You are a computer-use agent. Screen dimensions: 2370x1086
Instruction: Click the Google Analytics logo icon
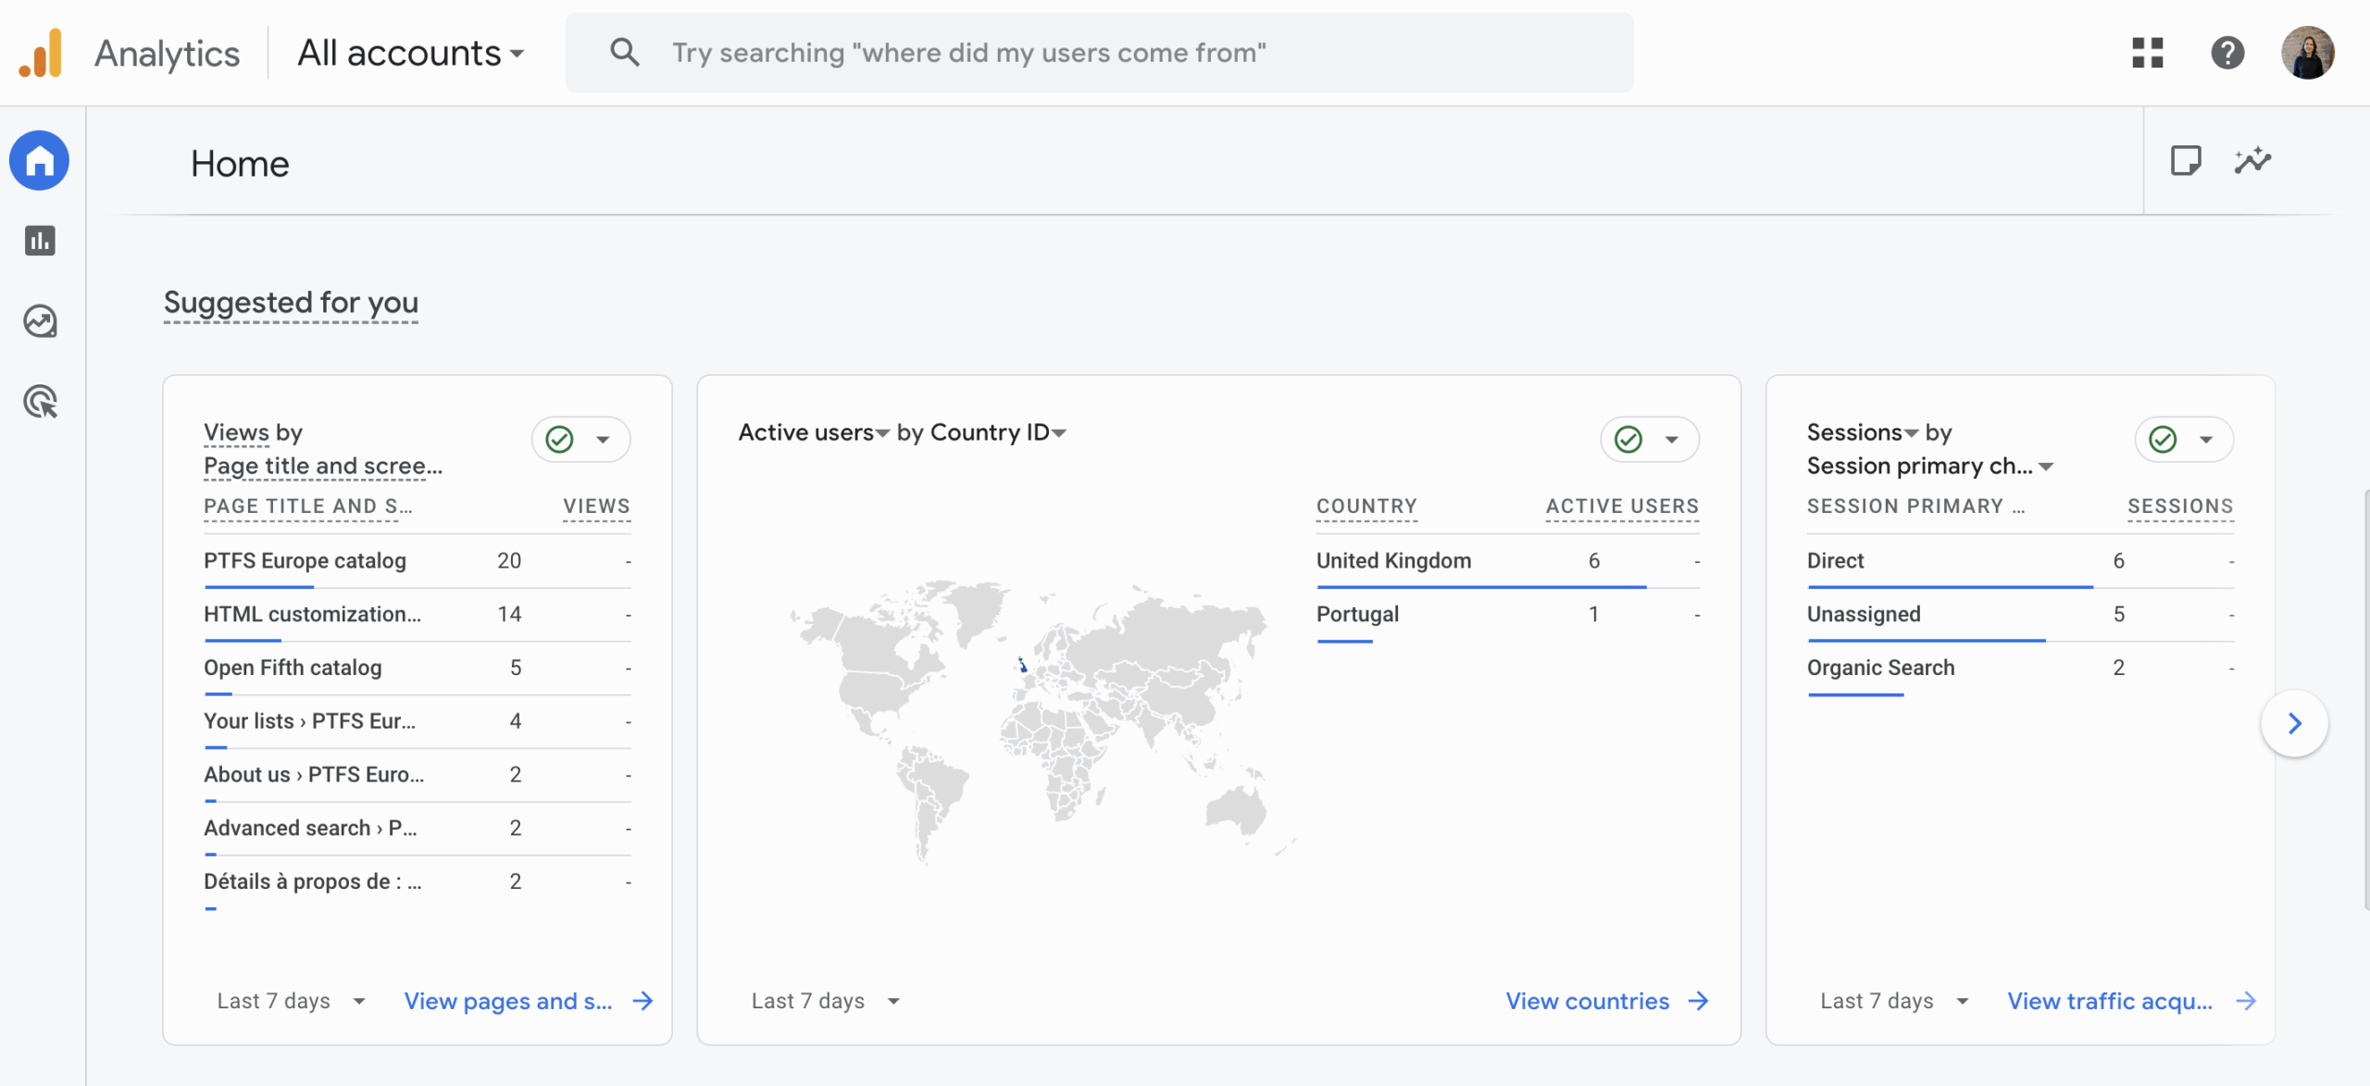point(41,53)
